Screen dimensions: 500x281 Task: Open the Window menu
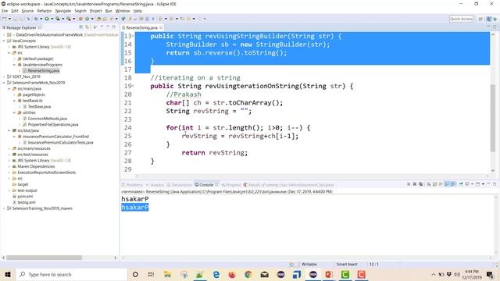coord(123,11)
